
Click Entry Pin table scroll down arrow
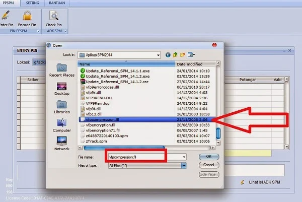(287, 147)
